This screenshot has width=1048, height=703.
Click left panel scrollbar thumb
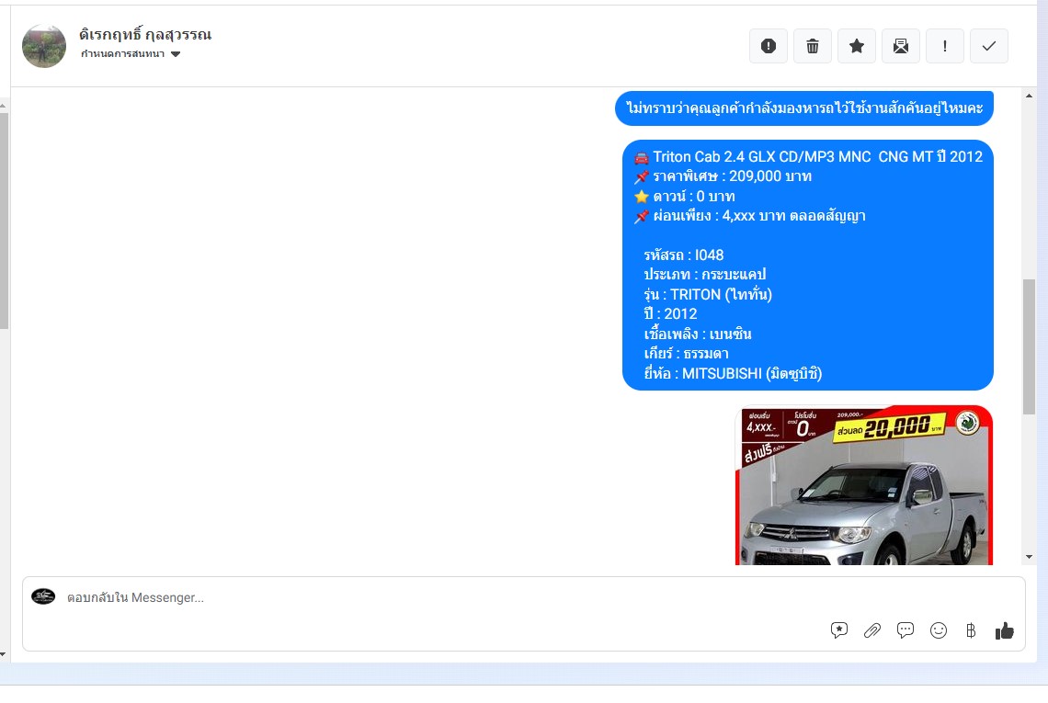pos(4,221)
